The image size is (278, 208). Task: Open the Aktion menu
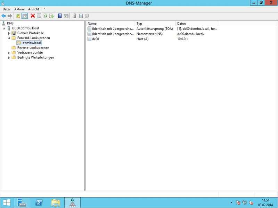19,9
